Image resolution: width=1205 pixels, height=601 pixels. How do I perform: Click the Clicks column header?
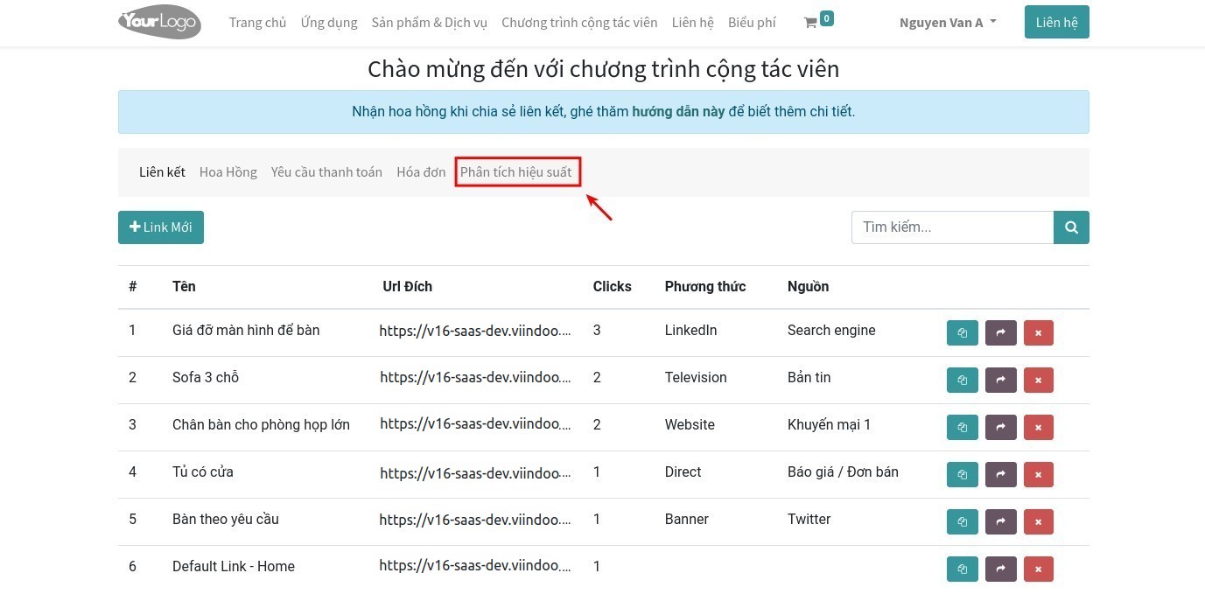pyautogui.click(x=612, y=286)
